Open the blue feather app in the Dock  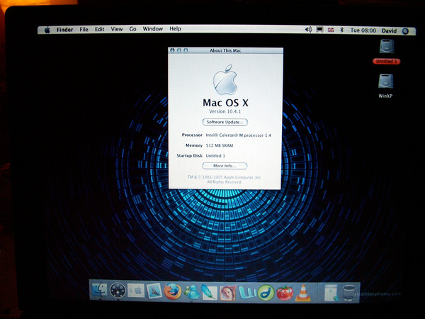(209, 292)
